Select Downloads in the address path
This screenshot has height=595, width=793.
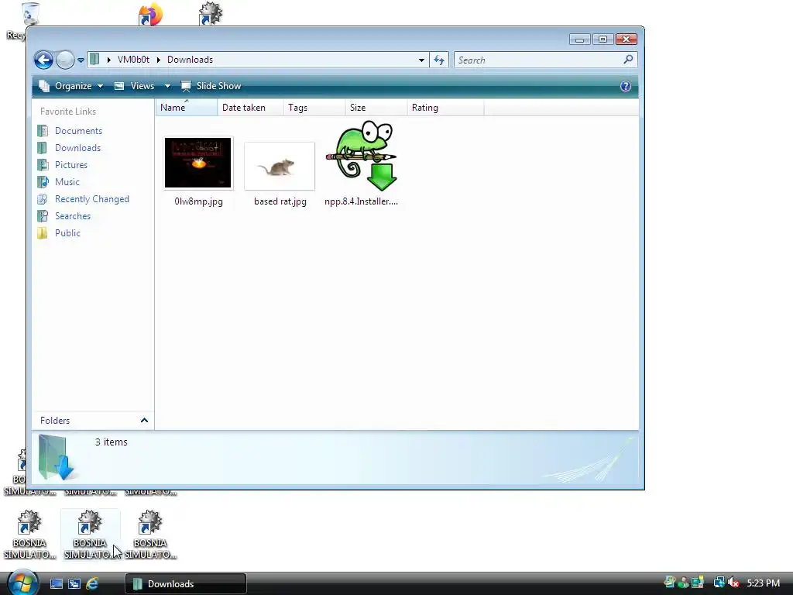tap(191, 60)
